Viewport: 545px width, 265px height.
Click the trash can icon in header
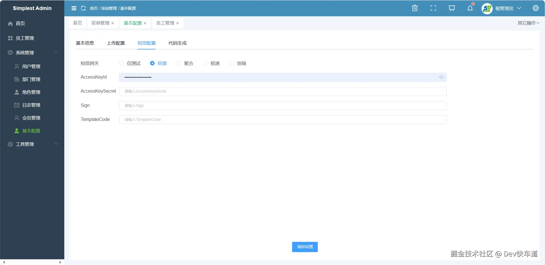[x=415, y=8]
